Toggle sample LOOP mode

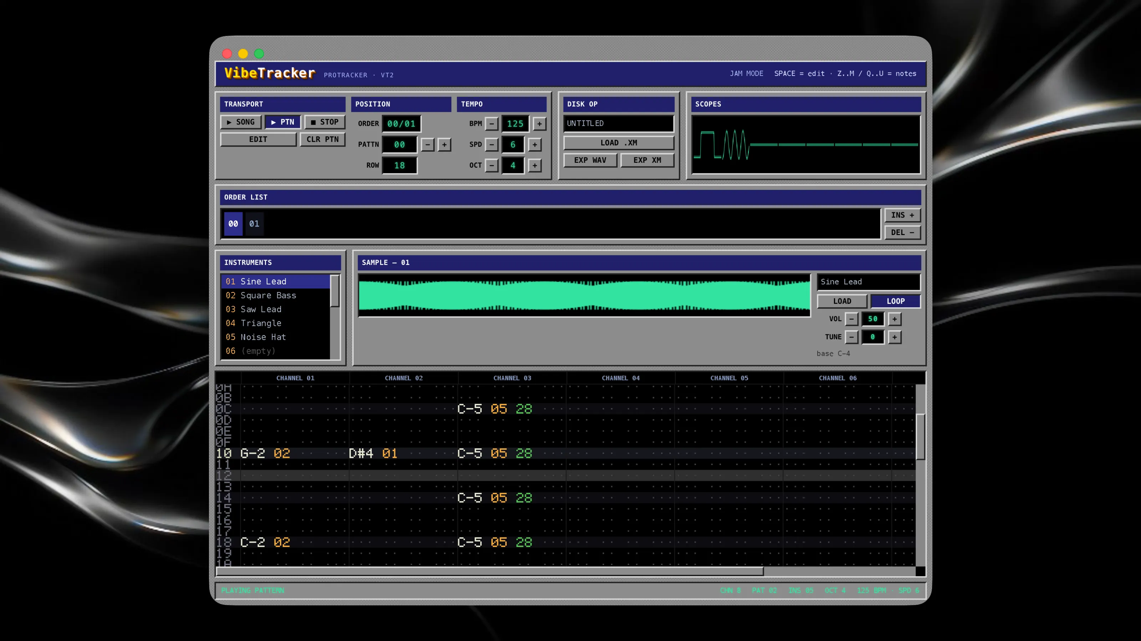[896, 301]
